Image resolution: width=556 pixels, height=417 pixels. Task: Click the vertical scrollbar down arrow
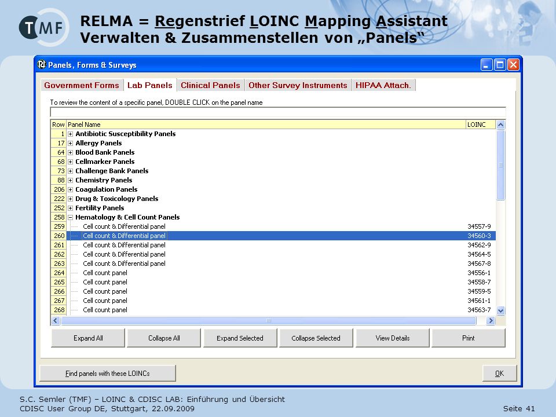pos(500,310)
